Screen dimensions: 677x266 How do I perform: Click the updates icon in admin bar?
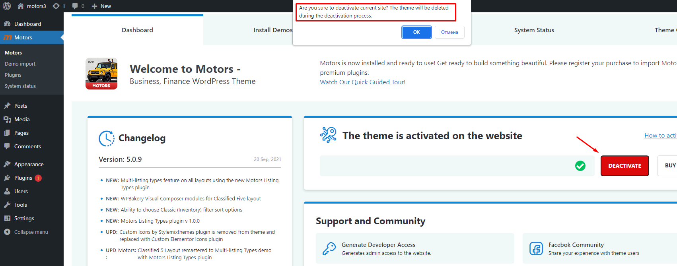(x=56, y=6)
